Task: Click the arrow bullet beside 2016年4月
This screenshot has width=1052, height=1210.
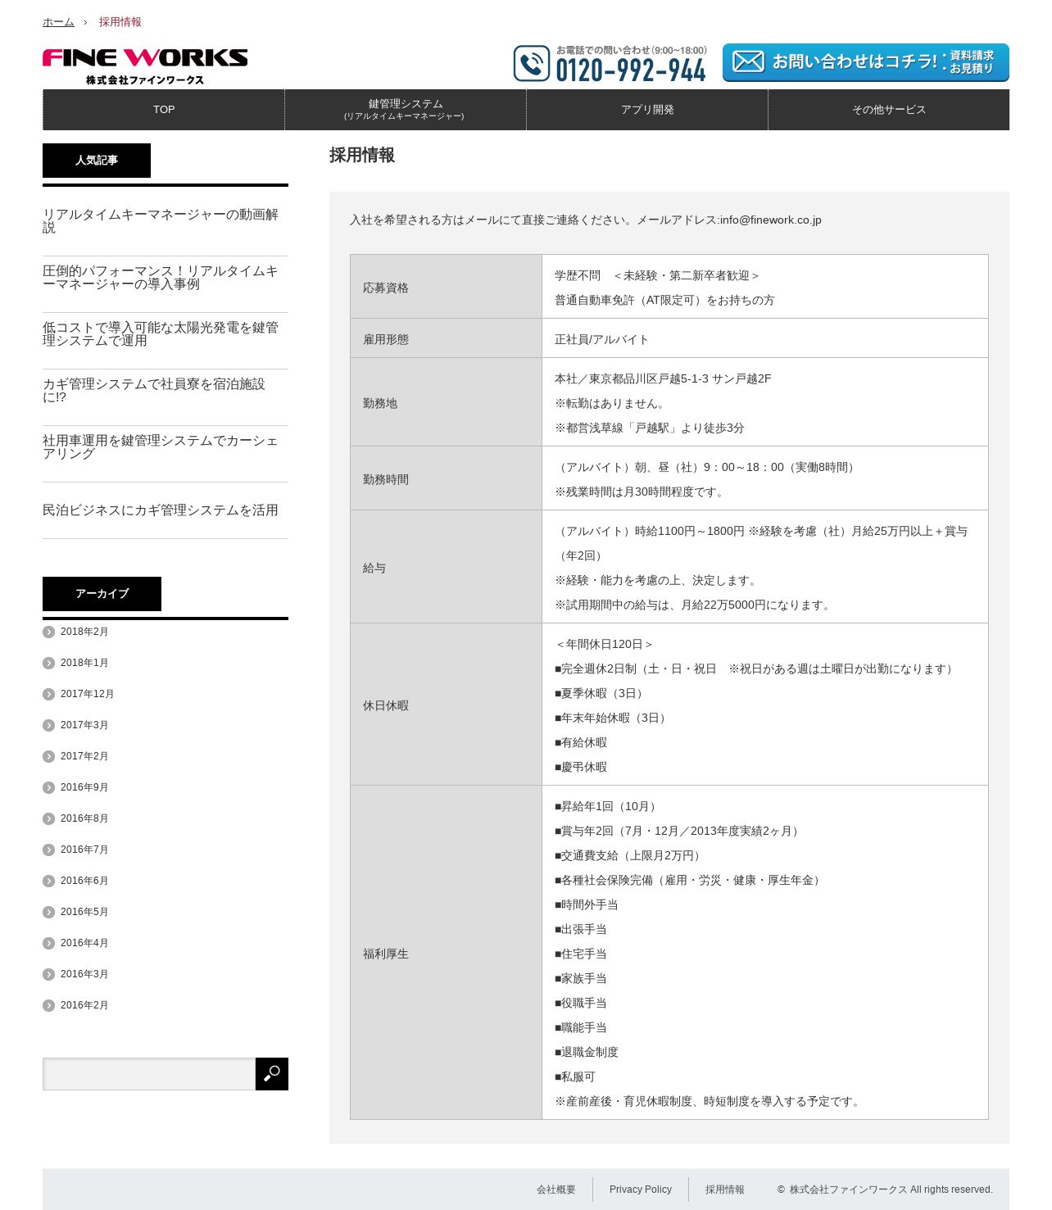Action: [49, 943]
